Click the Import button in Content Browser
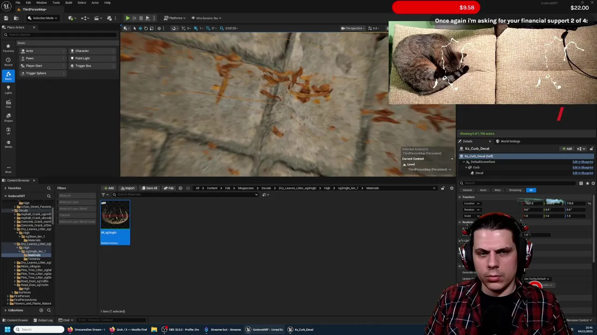This screenshot has width=597, height=335. [x=128, y=188]
